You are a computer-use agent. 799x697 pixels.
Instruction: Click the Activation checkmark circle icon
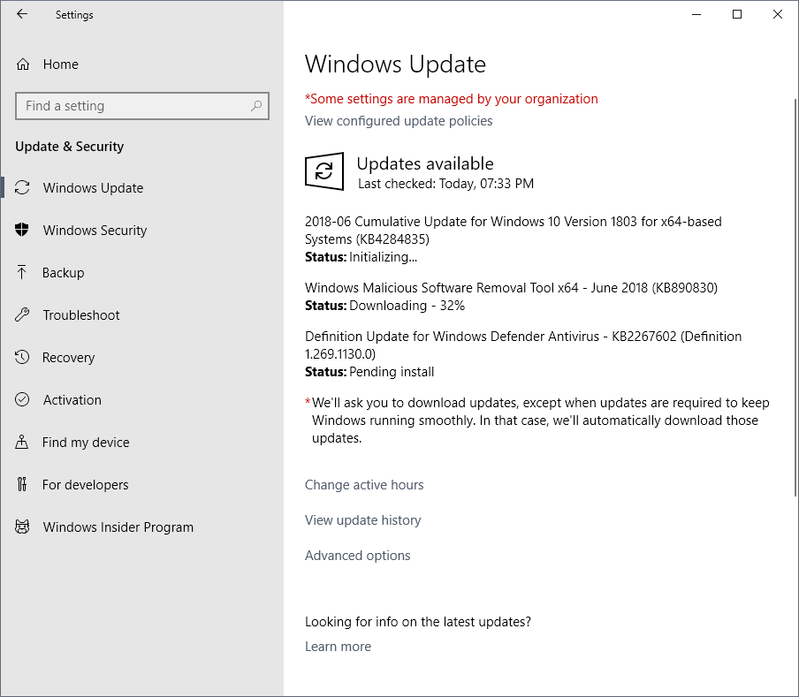22,399
